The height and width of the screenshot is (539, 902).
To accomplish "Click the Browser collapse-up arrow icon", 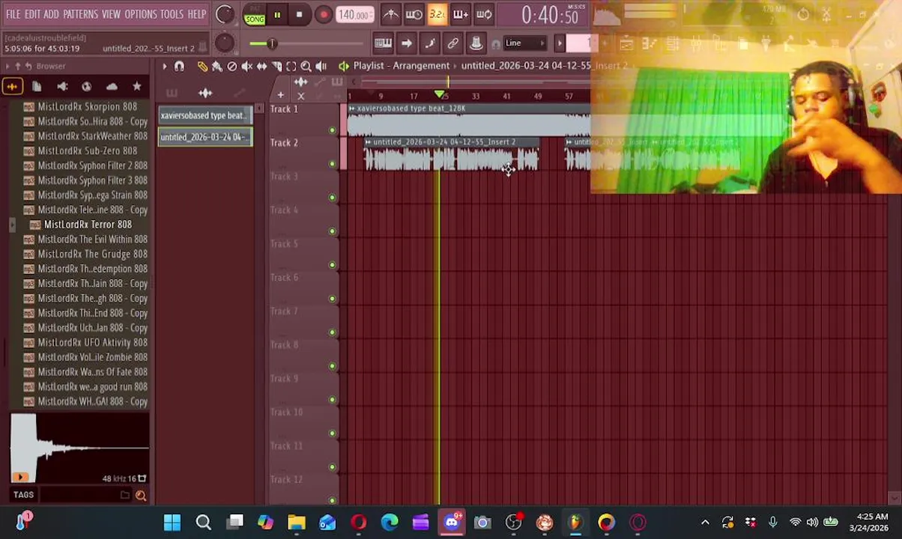I will tap(19, 67).
